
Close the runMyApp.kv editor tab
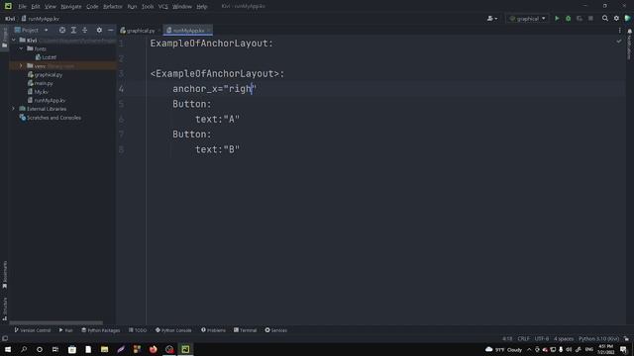point(209,31)
